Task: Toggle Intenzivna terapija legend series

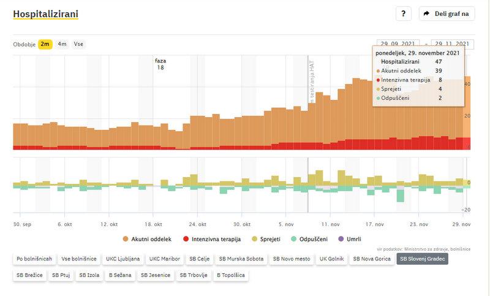Action: tap(211, 238)
